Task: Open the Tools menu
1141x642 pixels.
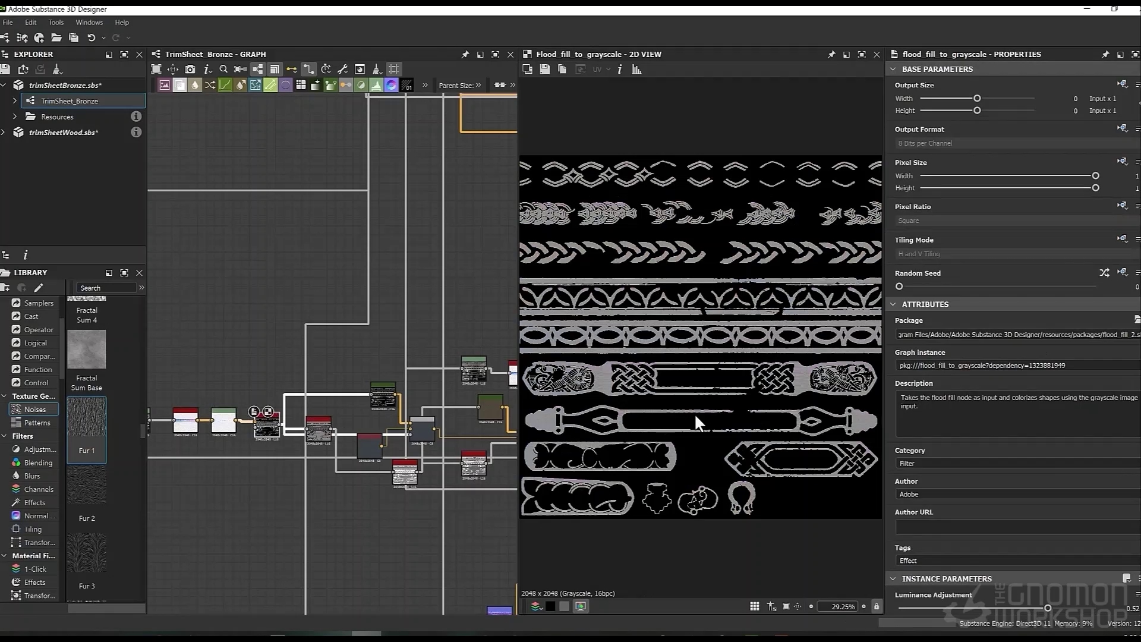Action: pos(56,23)
